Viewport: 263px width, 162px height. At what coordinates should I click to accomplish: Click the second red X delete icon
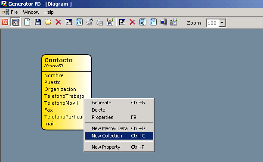click(132, 22)
